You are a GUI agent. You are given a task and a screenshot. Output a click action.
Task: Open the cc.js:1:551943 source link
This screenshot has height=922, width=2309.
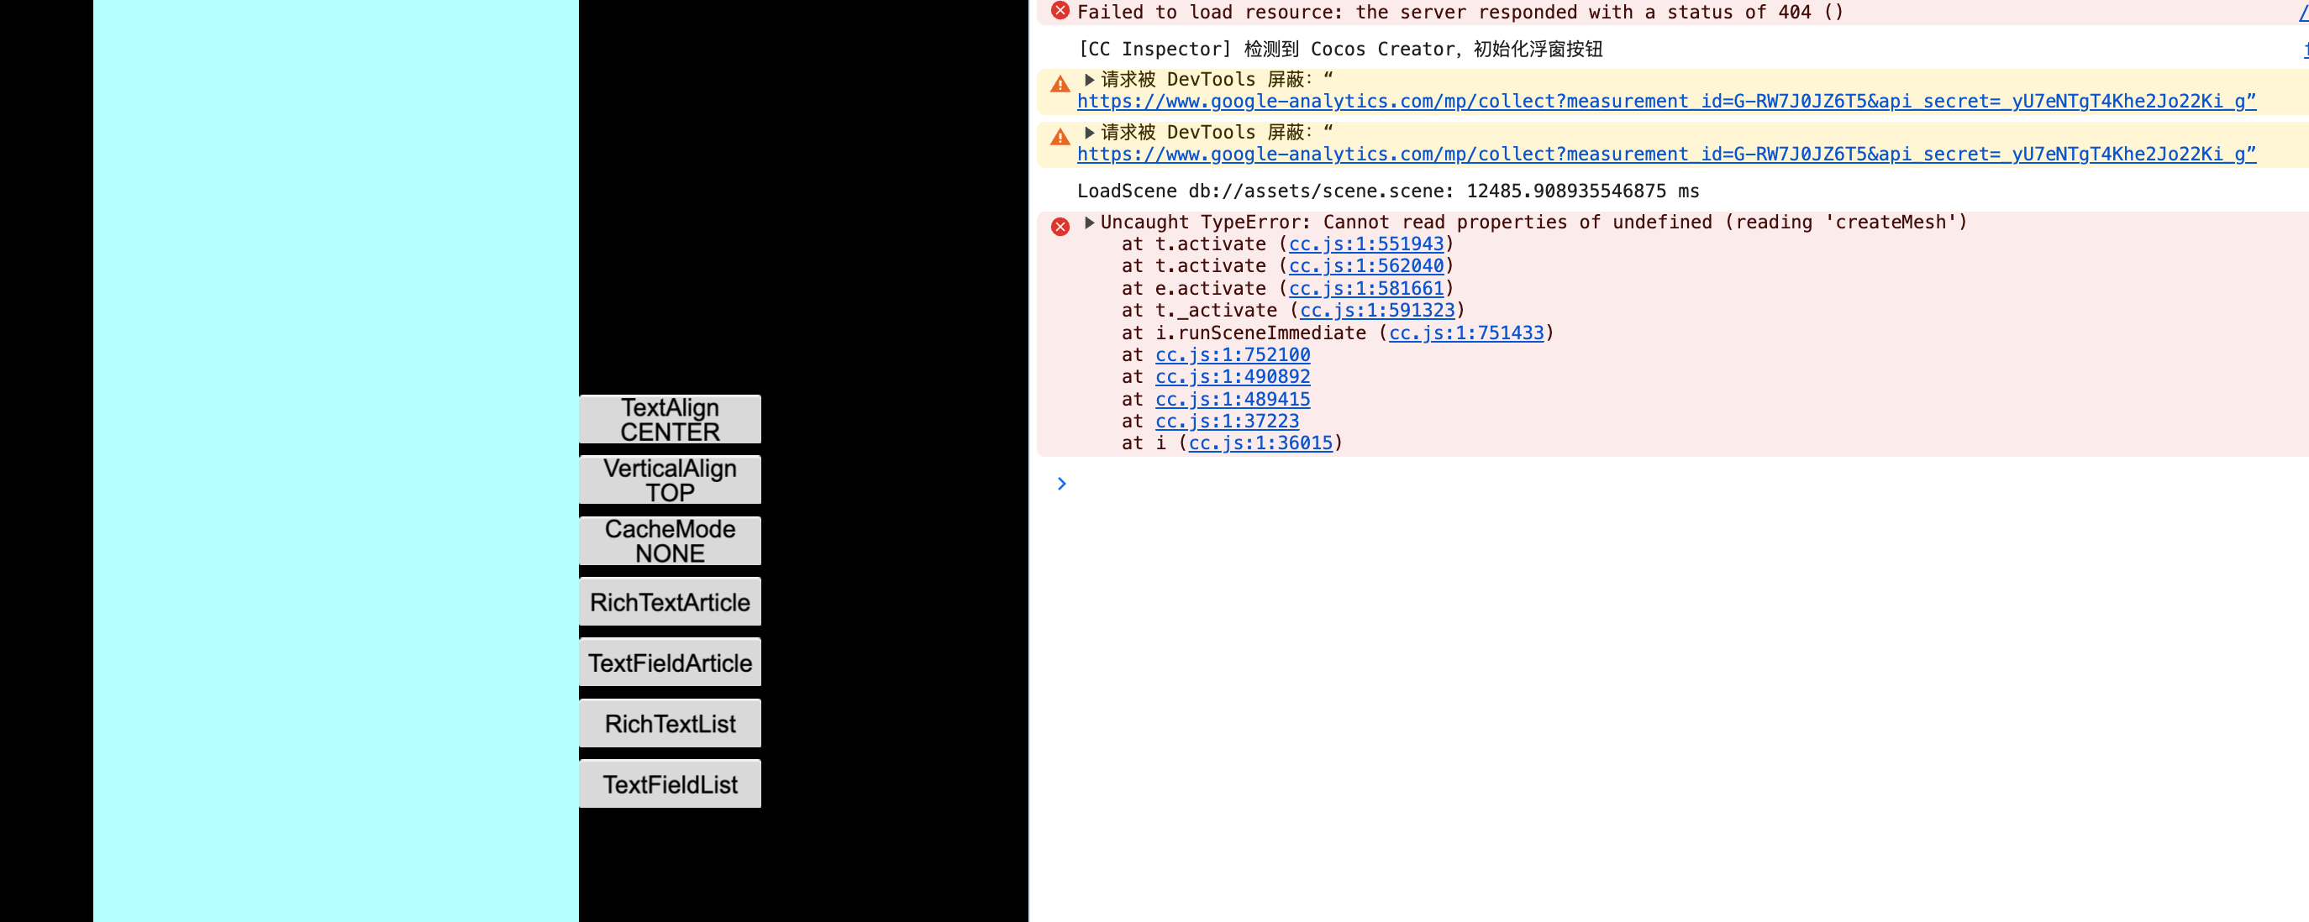point(1366,244)
